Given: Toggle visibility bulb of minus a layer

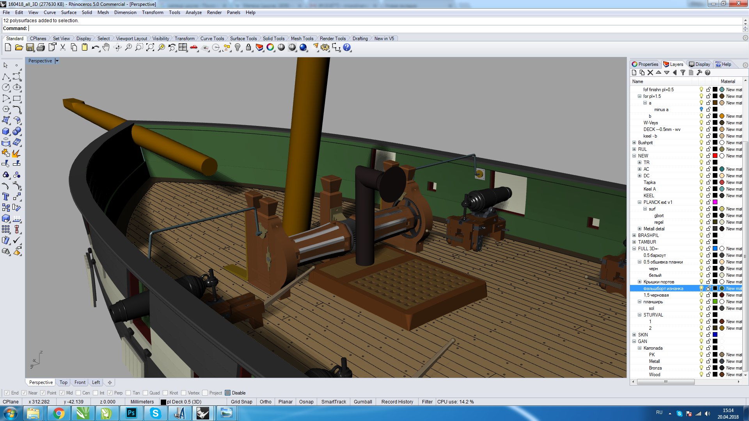Looking at the screenshot, I should [701, 110].
